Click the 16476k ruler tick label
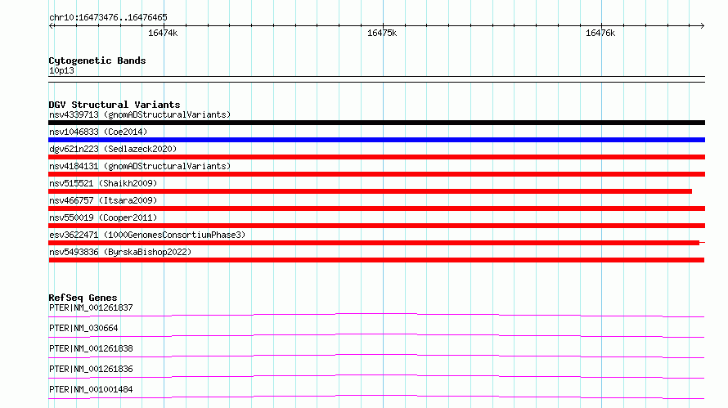728x408 pixels. pos(600,33)
